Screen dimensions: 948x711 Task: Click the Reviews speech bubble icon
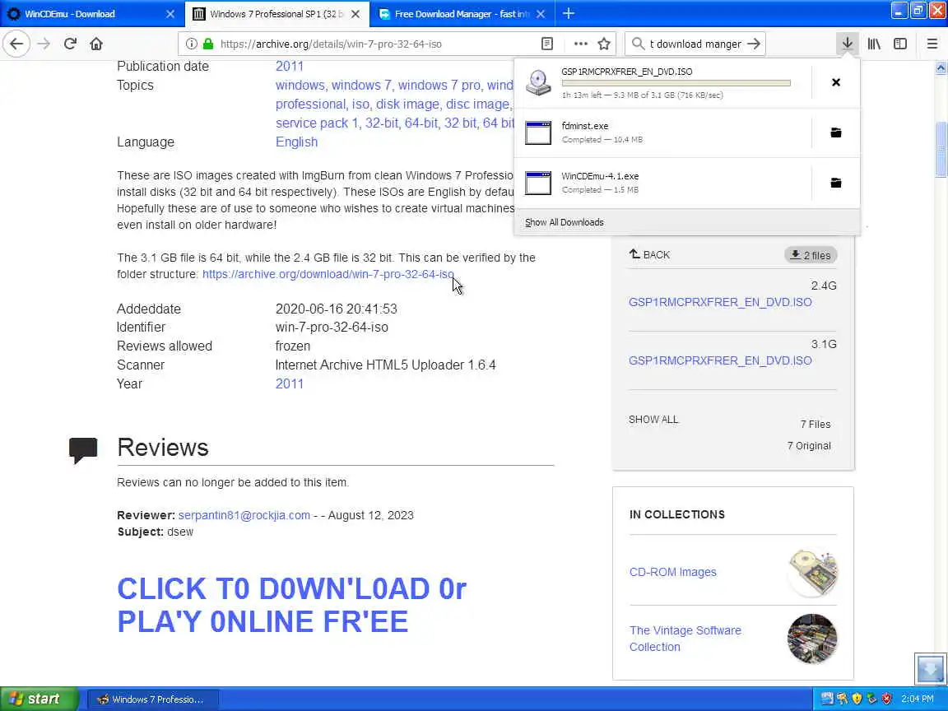point(83,450)
